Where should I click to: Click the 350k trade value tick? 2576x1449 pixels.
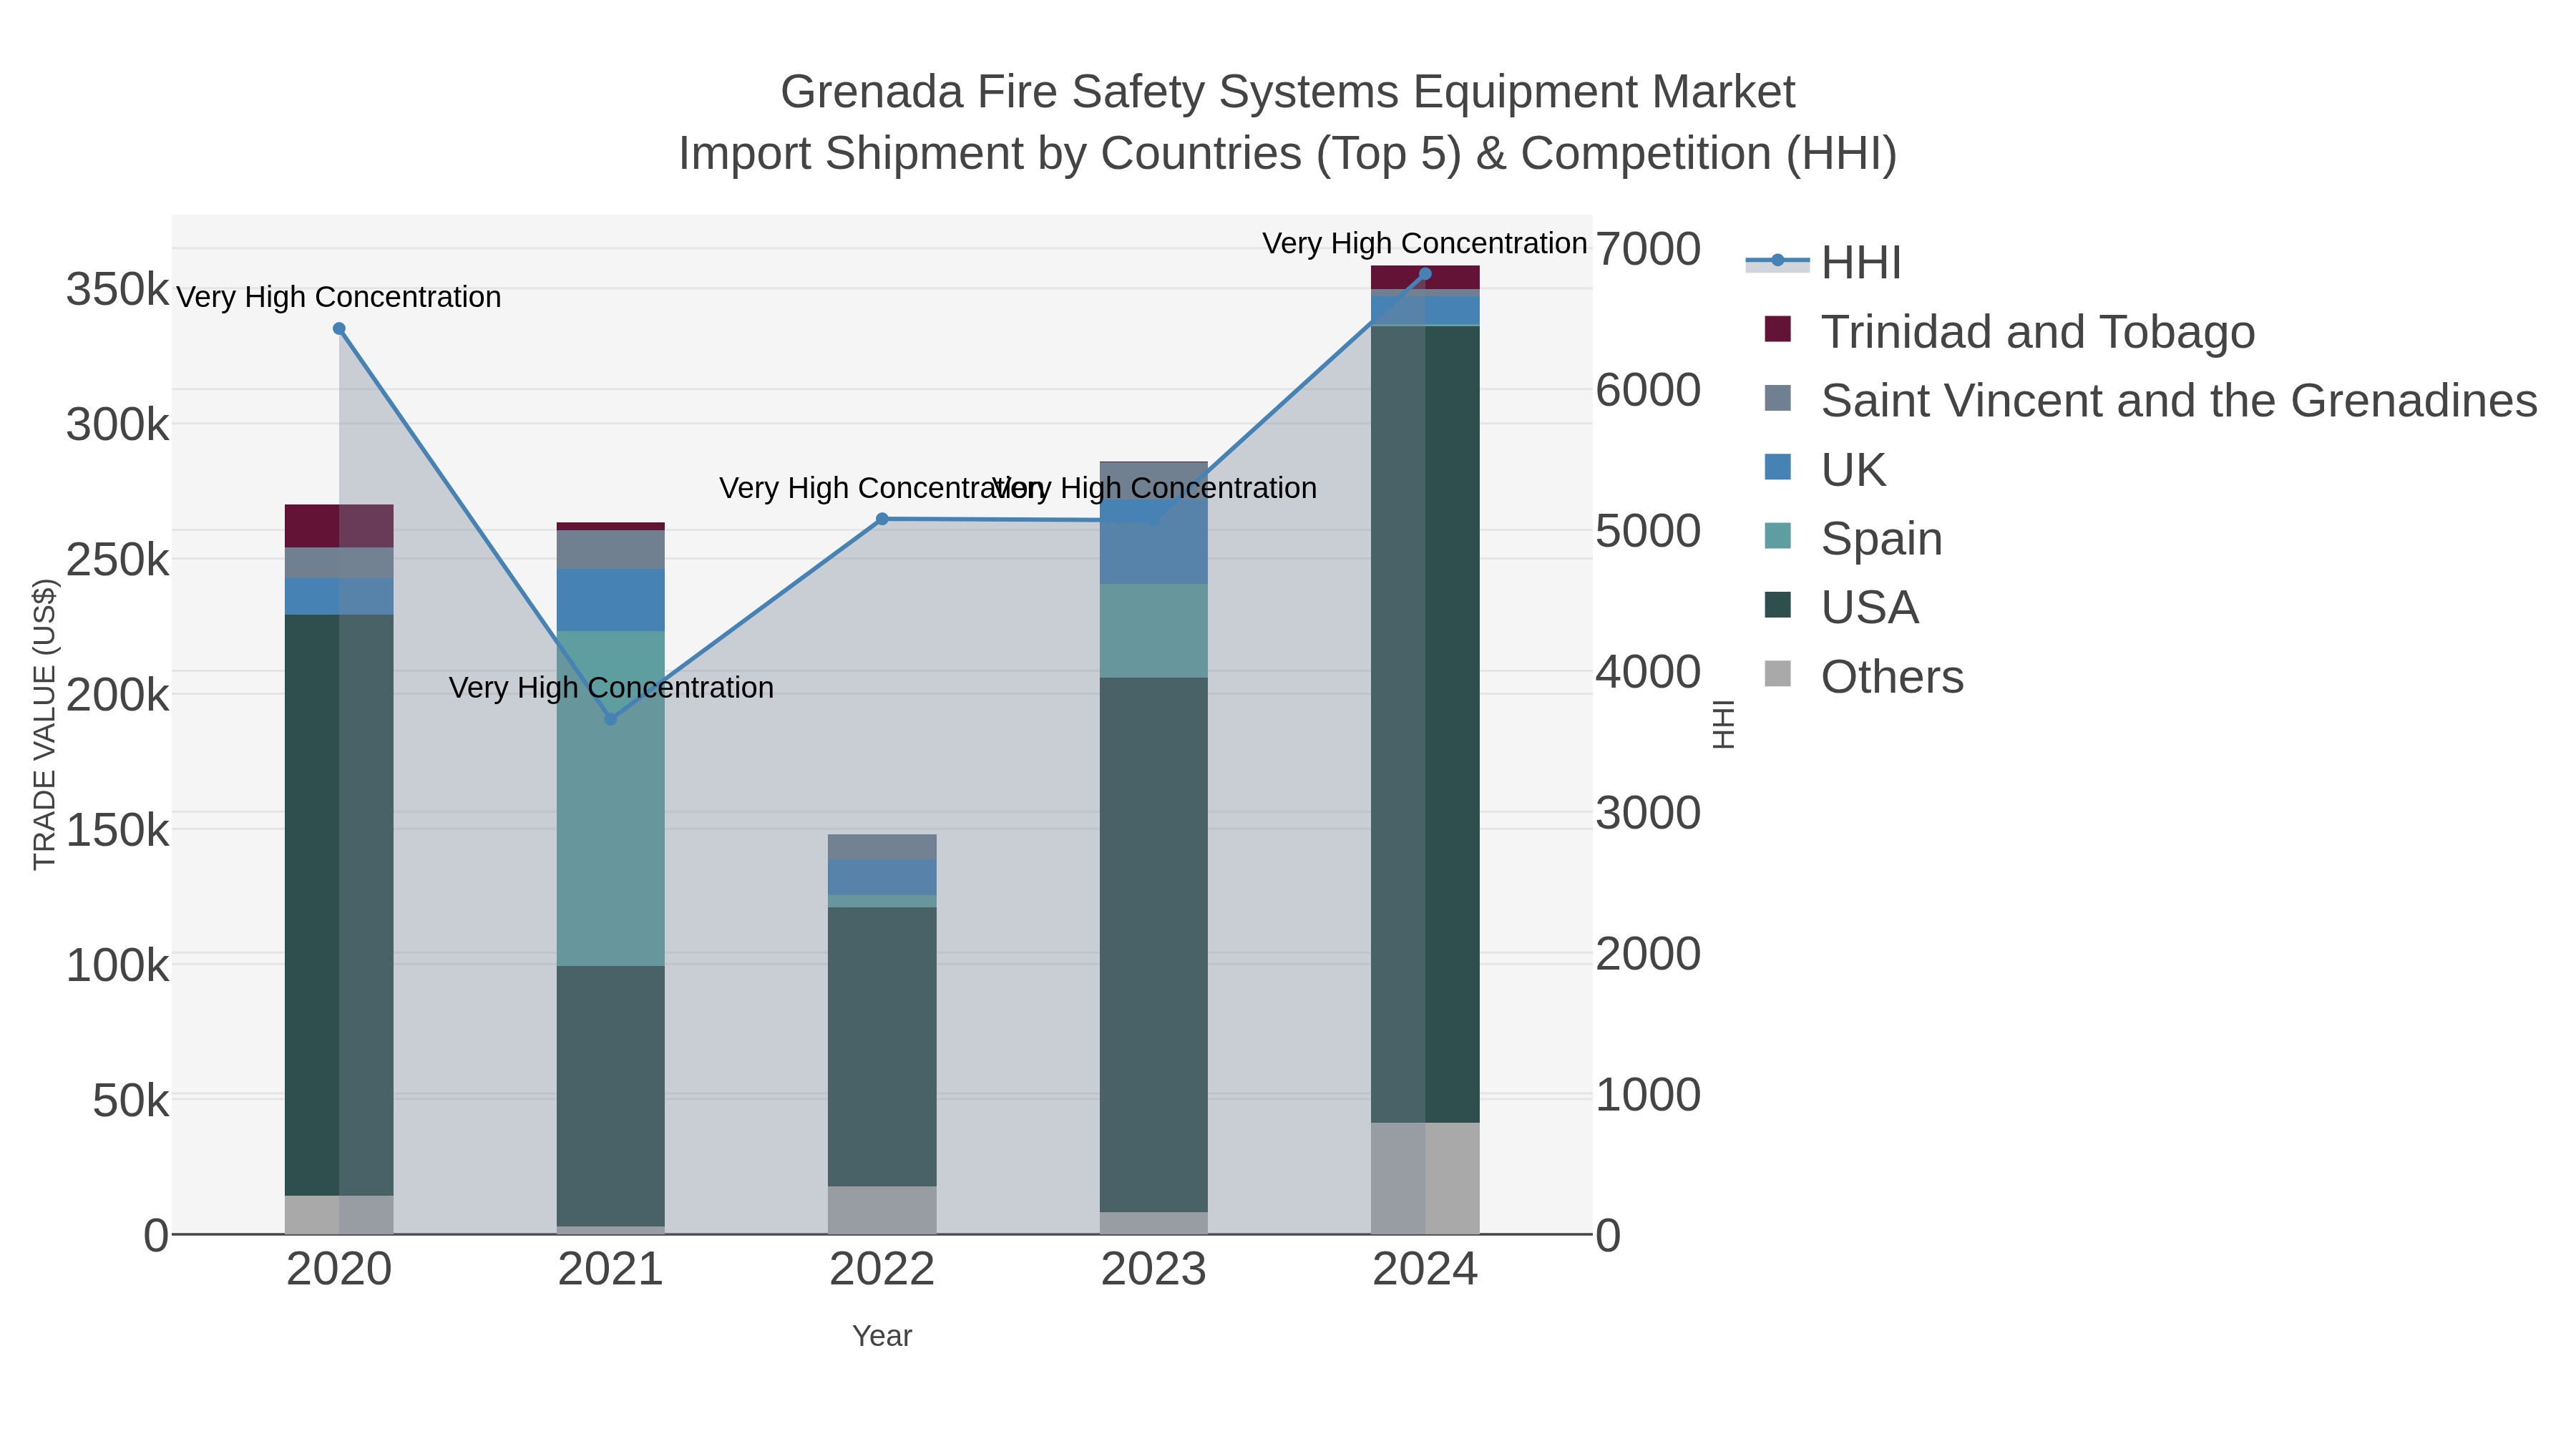click(x=118, y=290)
